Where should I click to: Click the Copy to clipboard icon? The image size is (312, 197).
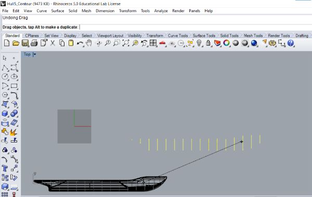tap(62, 43)
